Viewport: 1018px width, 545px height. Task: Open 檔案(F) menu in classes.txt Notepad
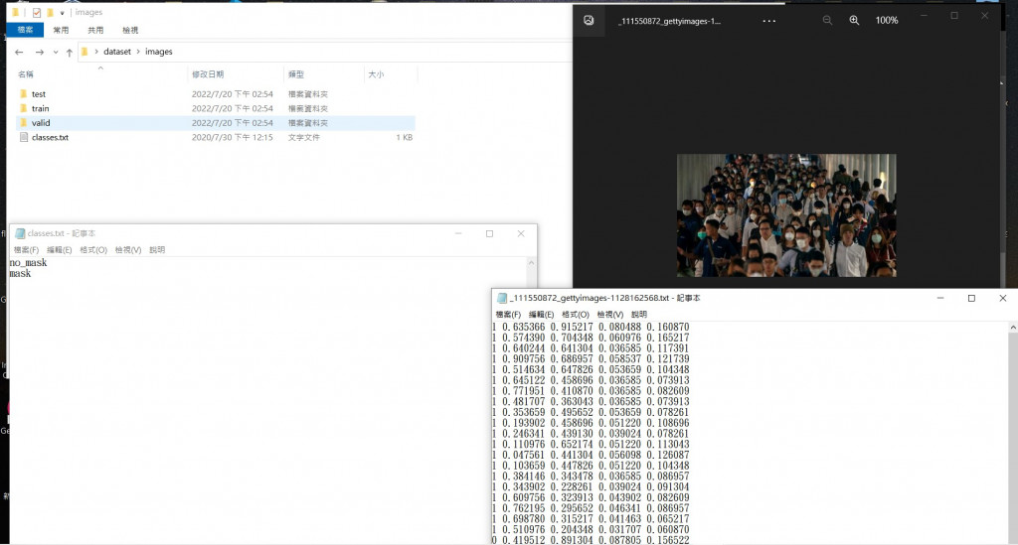pyautogui.click(x=26, y=250)
